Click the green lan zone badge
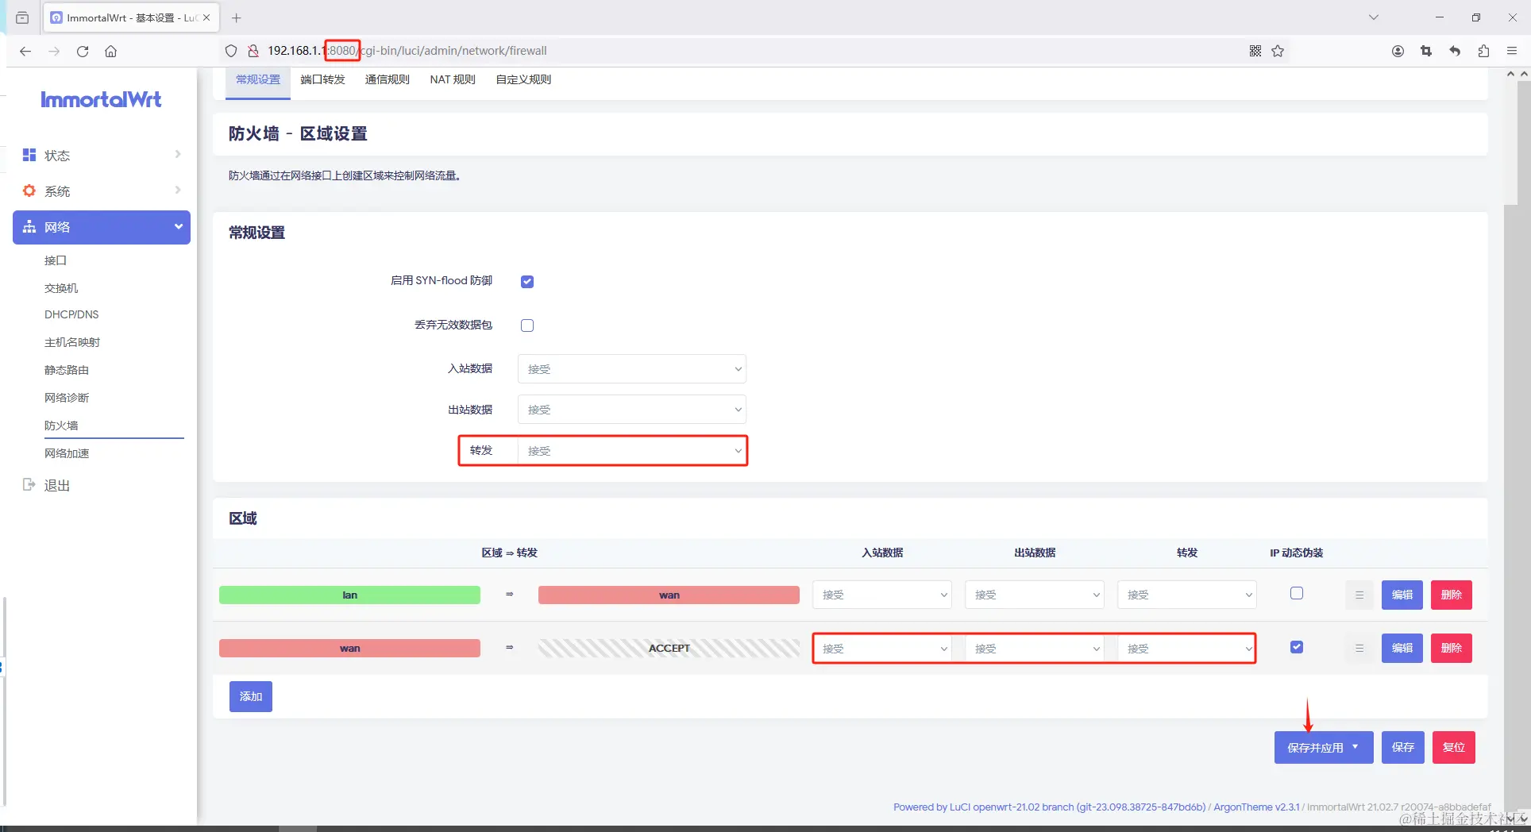The image size is (1531, 832). [x=349, y=595]
